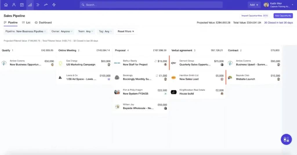Click Import Opportunities button

[x=254, y=16]
